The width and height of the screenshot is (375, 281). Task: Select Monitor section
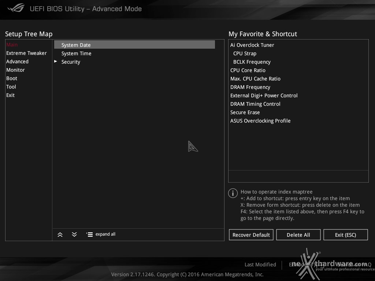click(15, 70)
